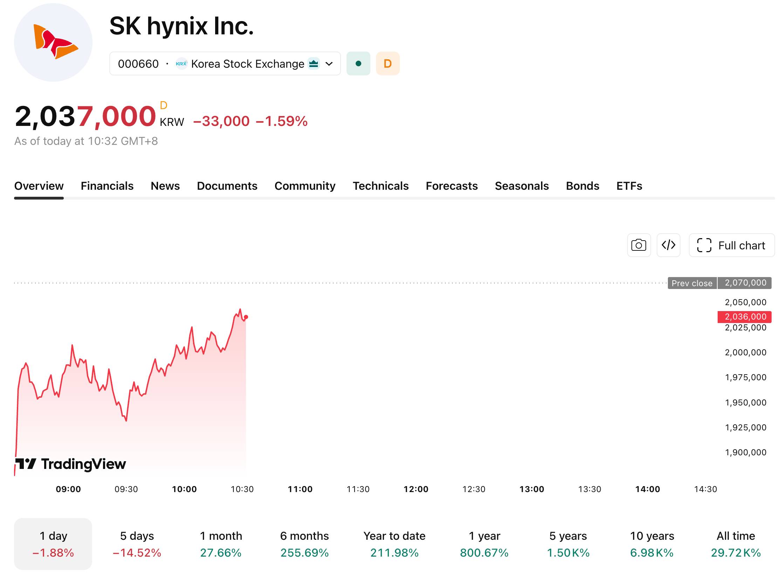Click the SK hynix Inc. heading
The image size is (780, 578).
(x=182, y=26)
